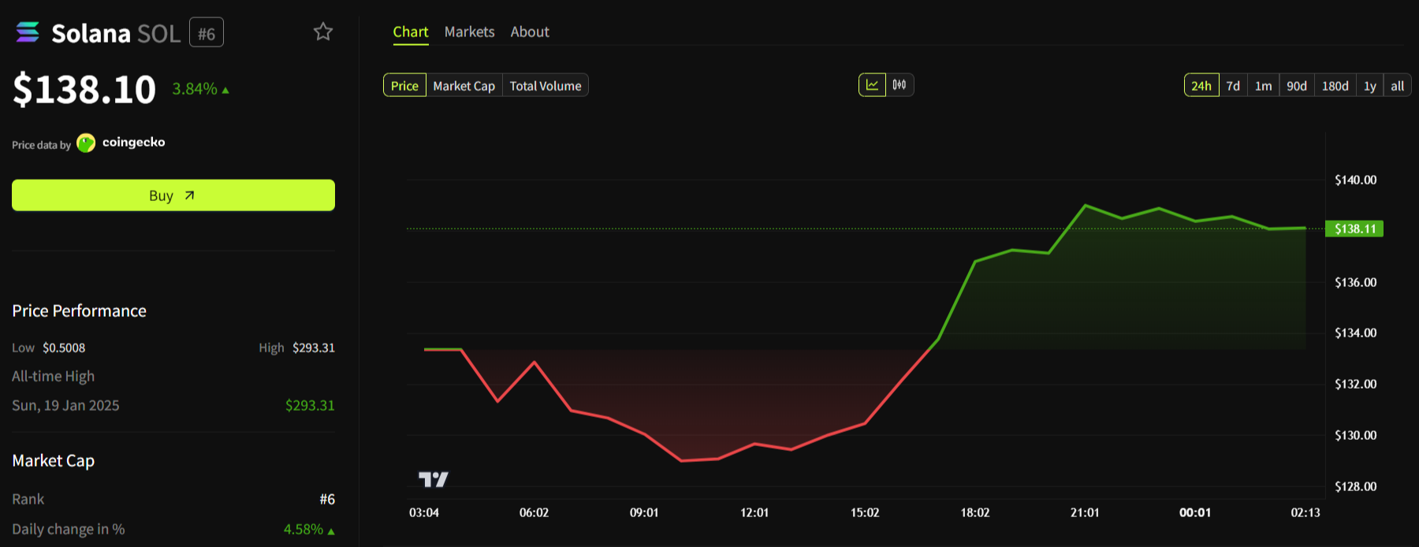1419x547 pixels.
Task: Click the 00:01 time axis label
Action: point(1195,512)
